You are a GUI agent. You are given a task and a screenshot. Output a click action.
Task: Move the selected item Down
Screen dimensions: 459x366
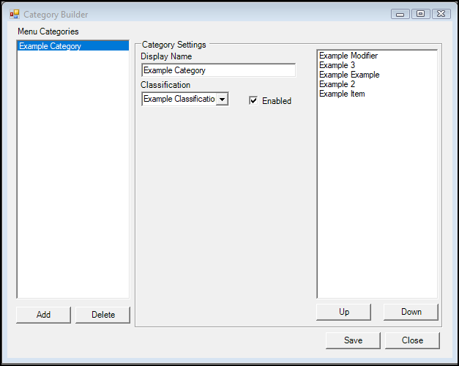click(x=411, y=312)
